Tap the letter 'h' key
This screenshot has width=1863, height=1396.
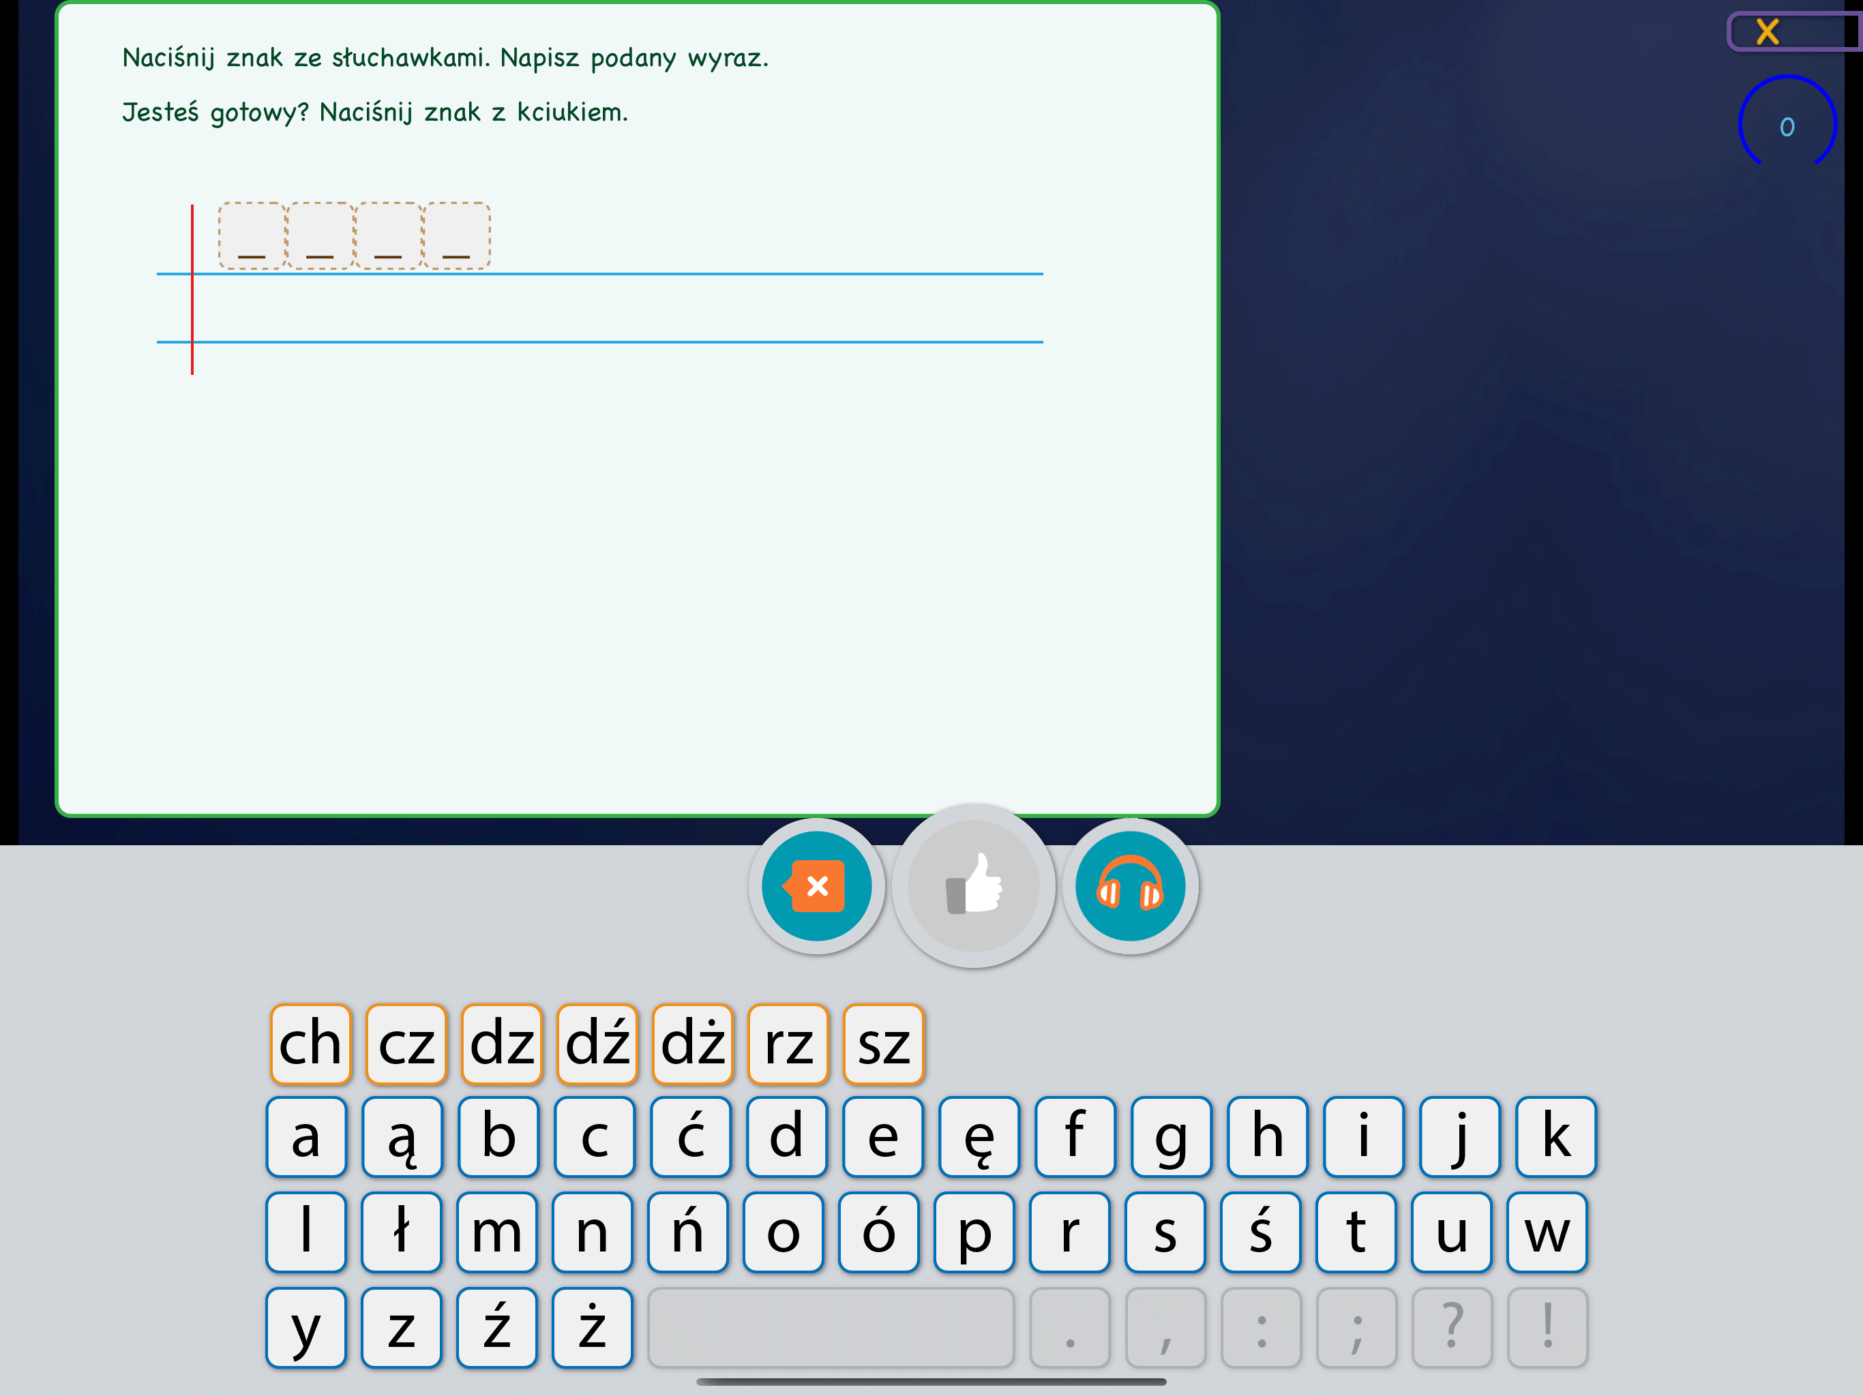click(x=1267, y=1137)
